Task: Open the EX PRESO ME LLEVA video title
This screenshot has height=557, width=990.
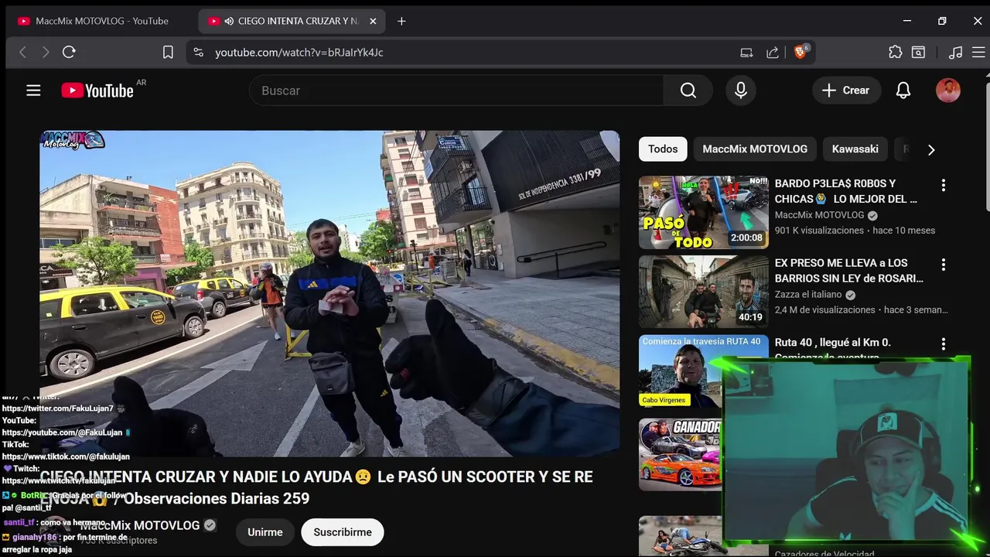Action: pyautogui.click(x=849, y=271)
